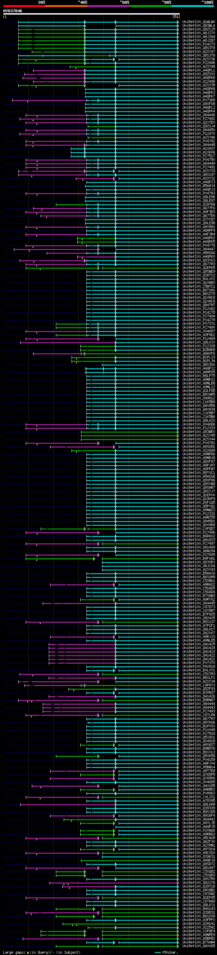Image resolution: width=217 pixels, height=955 pixels.
Task: Select the UniRef100_P07371 label
Action: pos(199,324)
